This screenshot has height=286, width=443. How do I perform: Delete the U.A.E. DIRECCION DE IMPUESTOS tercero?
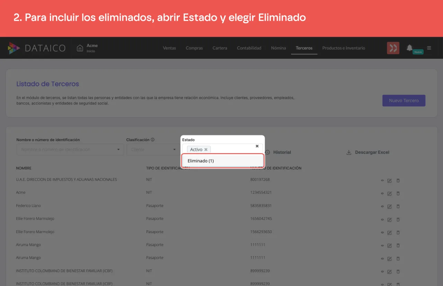(x=398, y=180)
